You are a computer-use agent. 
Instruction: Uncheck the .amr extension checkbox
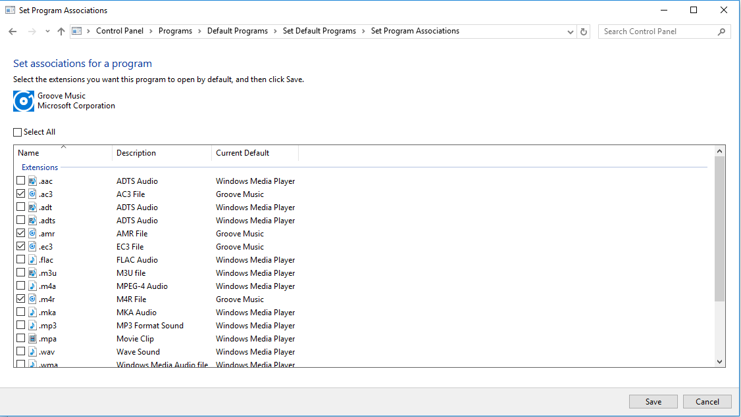click(x=21, y=233)
